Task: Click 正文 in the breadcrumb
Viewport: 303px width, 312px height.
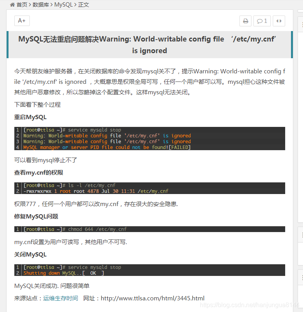Action: pyautogui.click(x=83, y=5)
